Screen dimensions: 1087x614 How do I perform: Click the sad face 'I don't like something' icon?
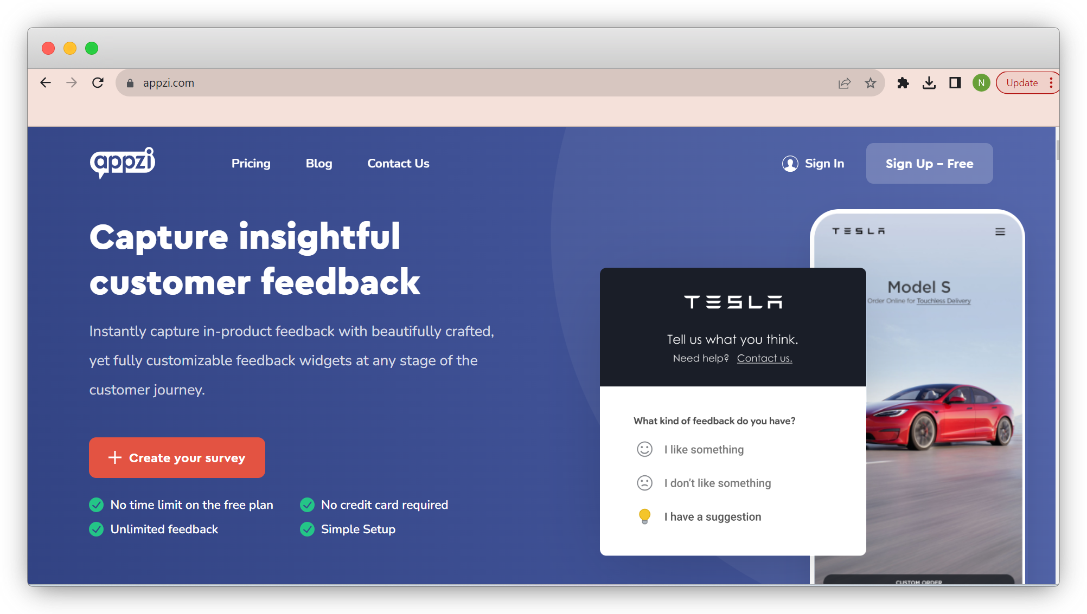[643, 483]
